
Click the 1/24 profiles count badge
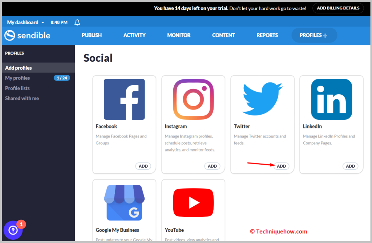[x=62, y=78]
